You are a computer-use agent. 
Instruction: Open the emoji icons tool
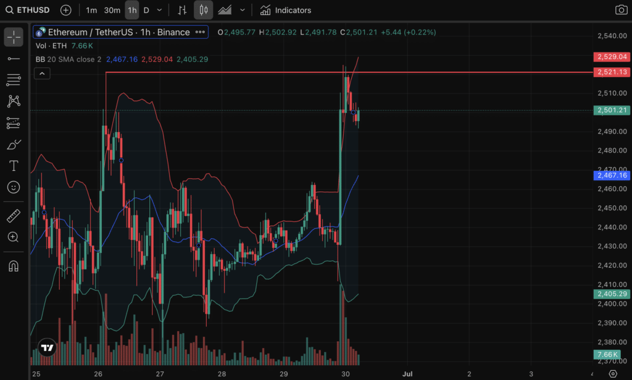[x=14, y=187]
